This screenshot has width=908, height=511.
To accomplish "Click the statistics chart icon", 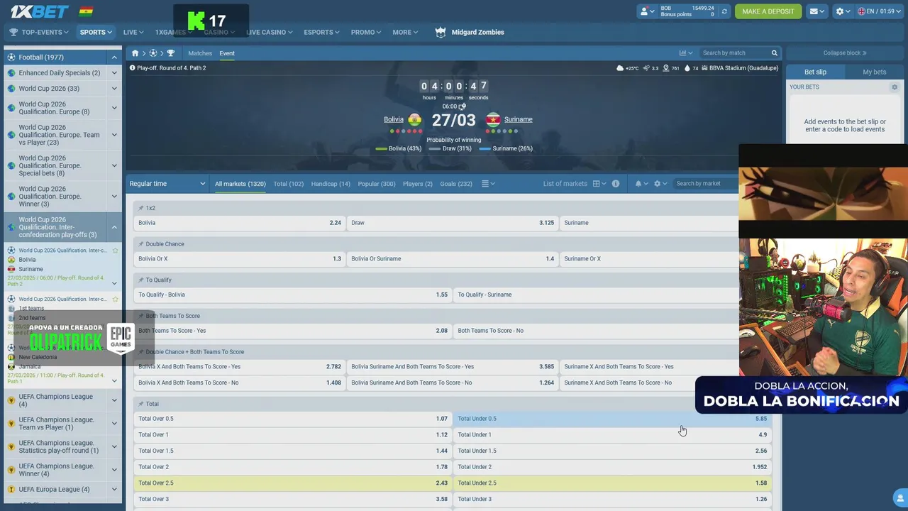I will point(682,53).
